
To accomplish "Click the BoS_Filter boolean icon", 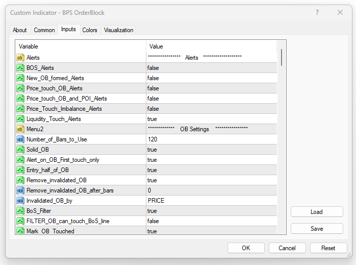I will (20, 211).
